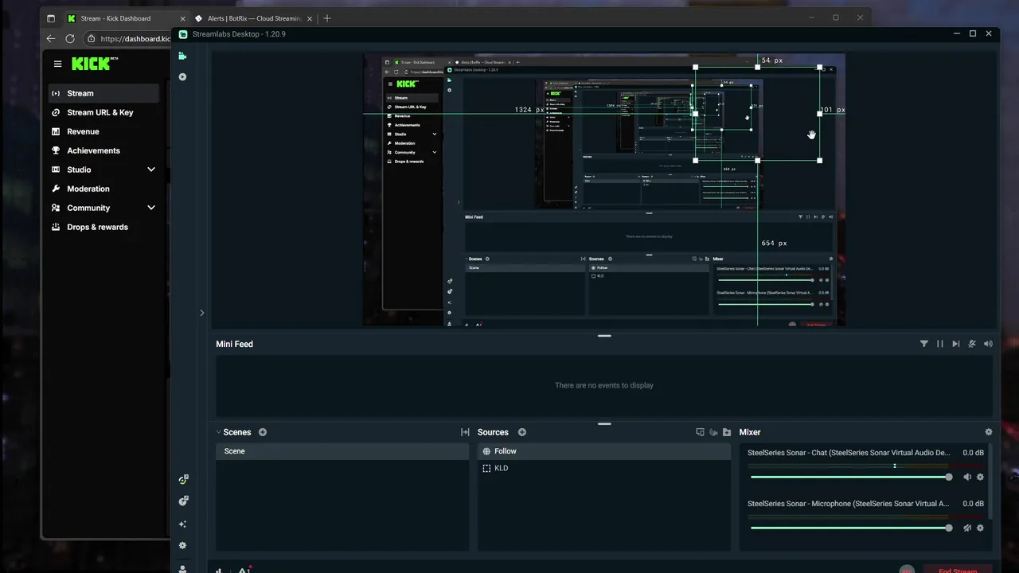Click the Studio label in Kick sidebar
Image resolution: width=1019 pixels, height=573 pixels.
(79, 170)
